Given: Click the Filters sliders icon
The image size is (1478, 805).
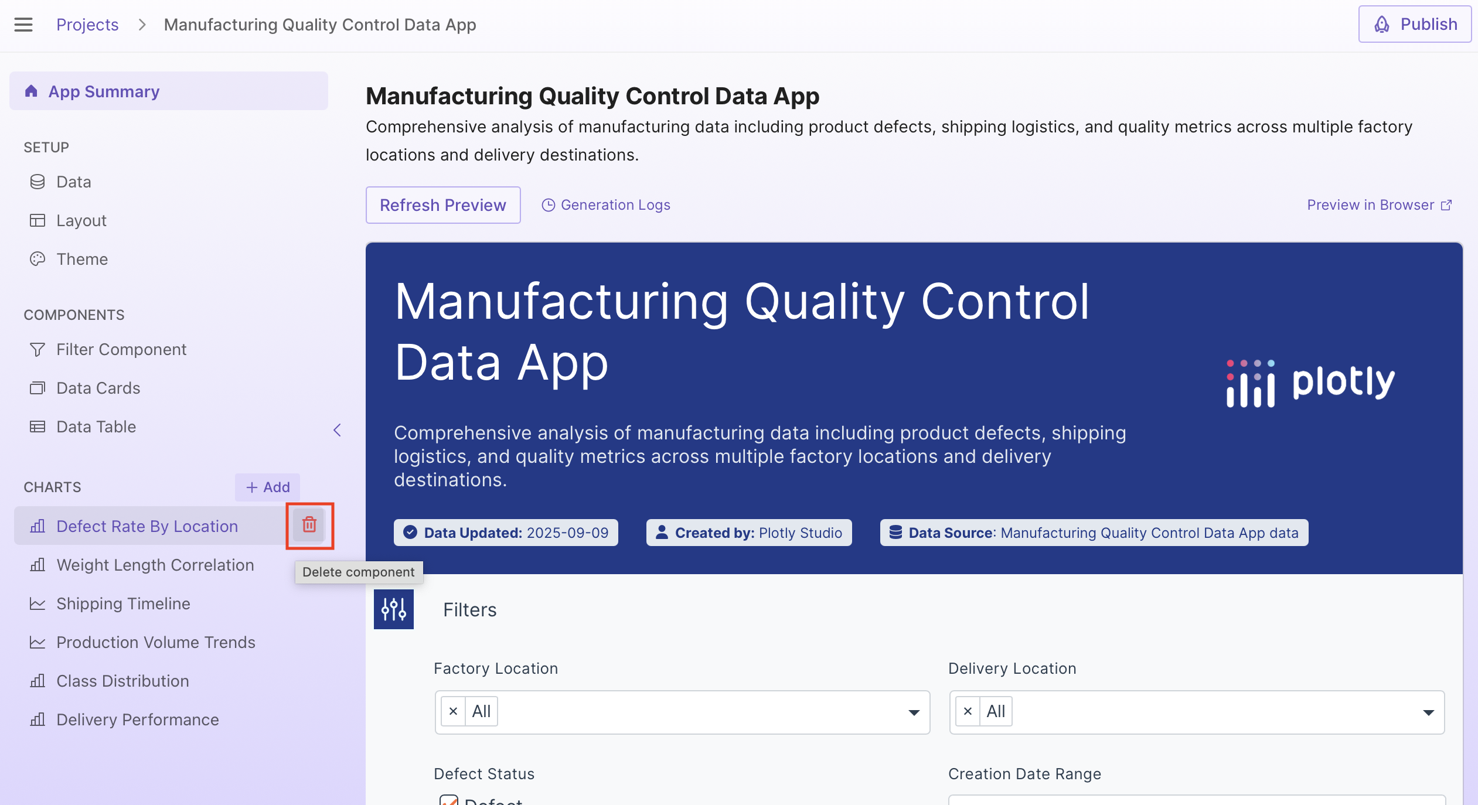Looking at the screenshot, I should (394, 609).
